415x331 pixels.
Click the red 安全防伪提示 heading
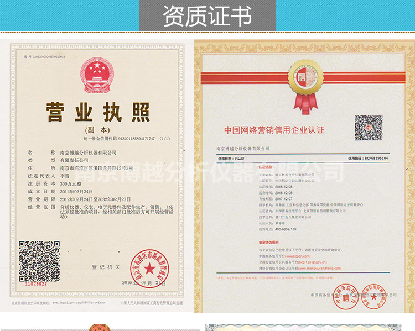268,243
